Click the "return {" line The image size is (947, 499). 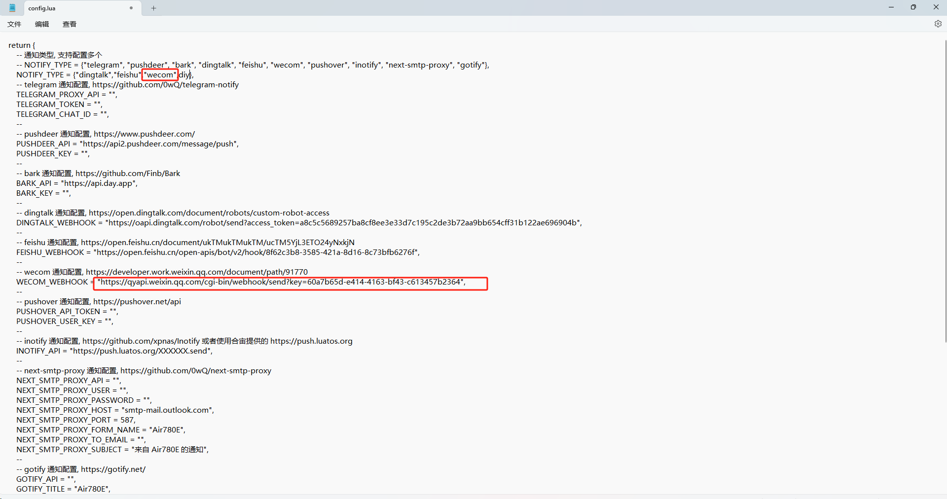tap(22, 45)
